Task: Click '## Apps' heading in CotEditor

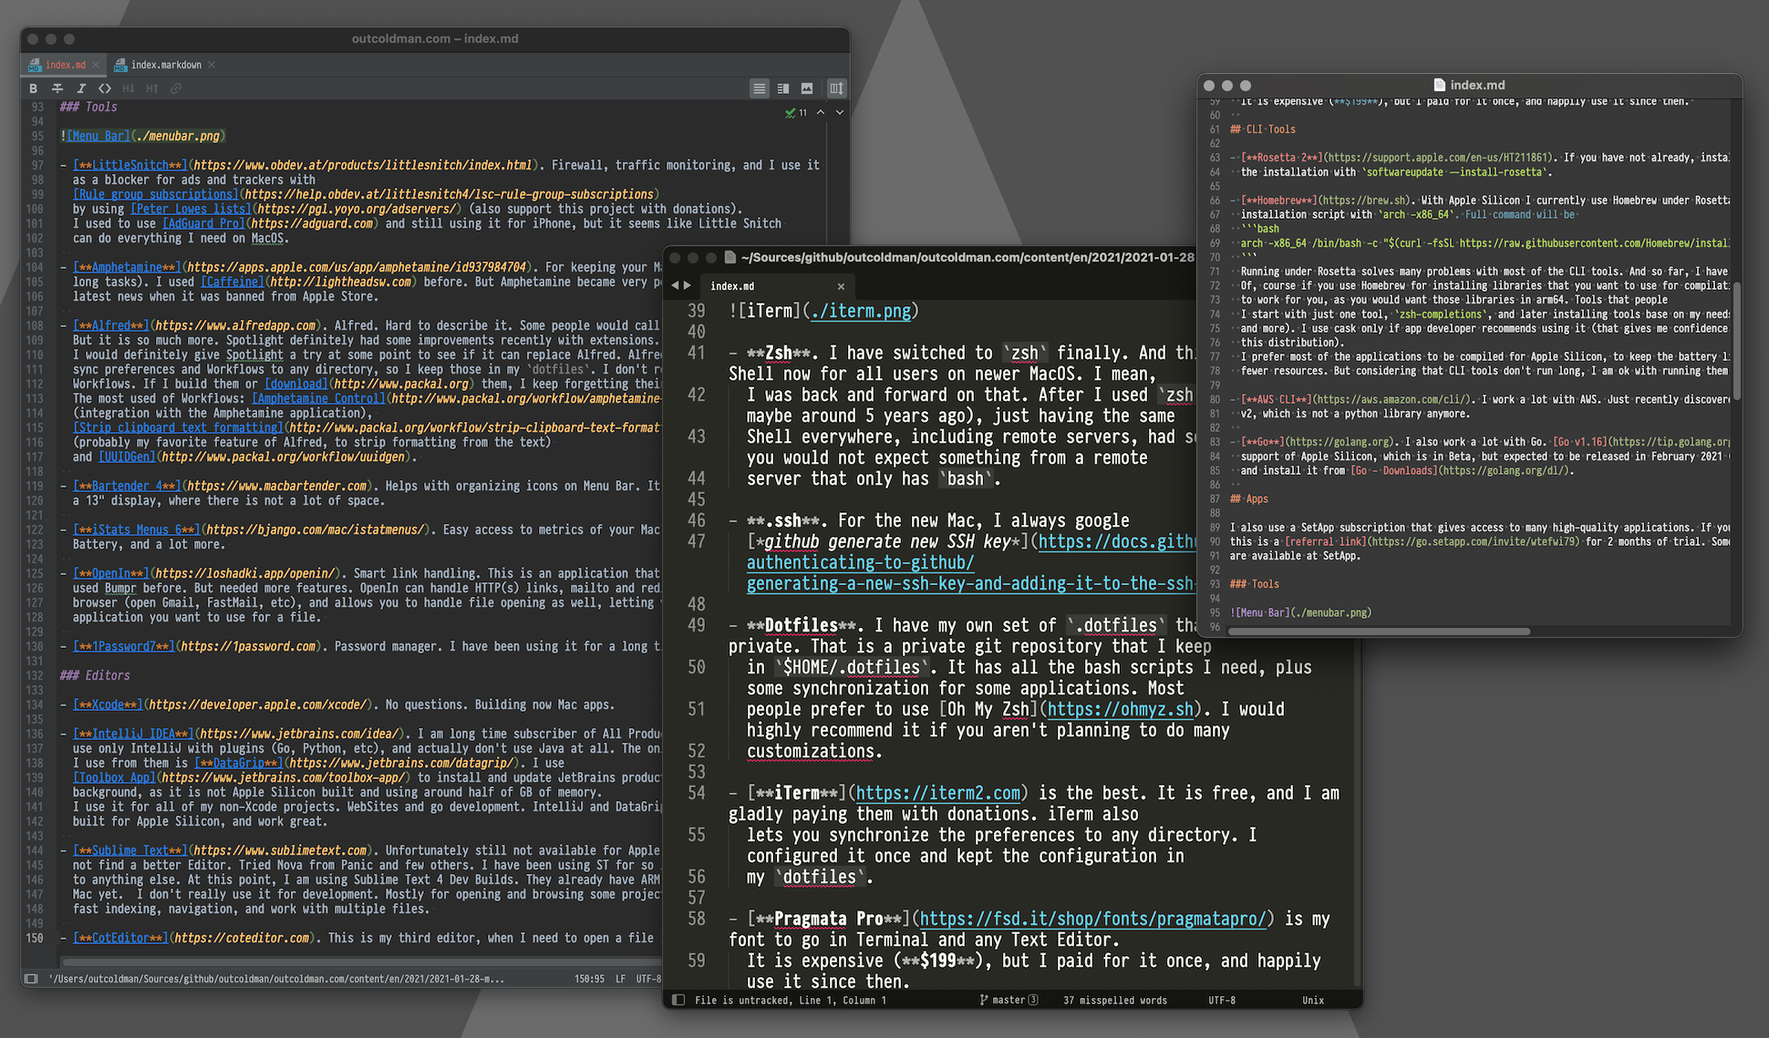Action: click(x=1249, y=498)
